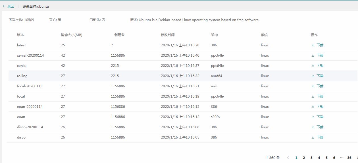Select pagination page 4

[319, 158]
